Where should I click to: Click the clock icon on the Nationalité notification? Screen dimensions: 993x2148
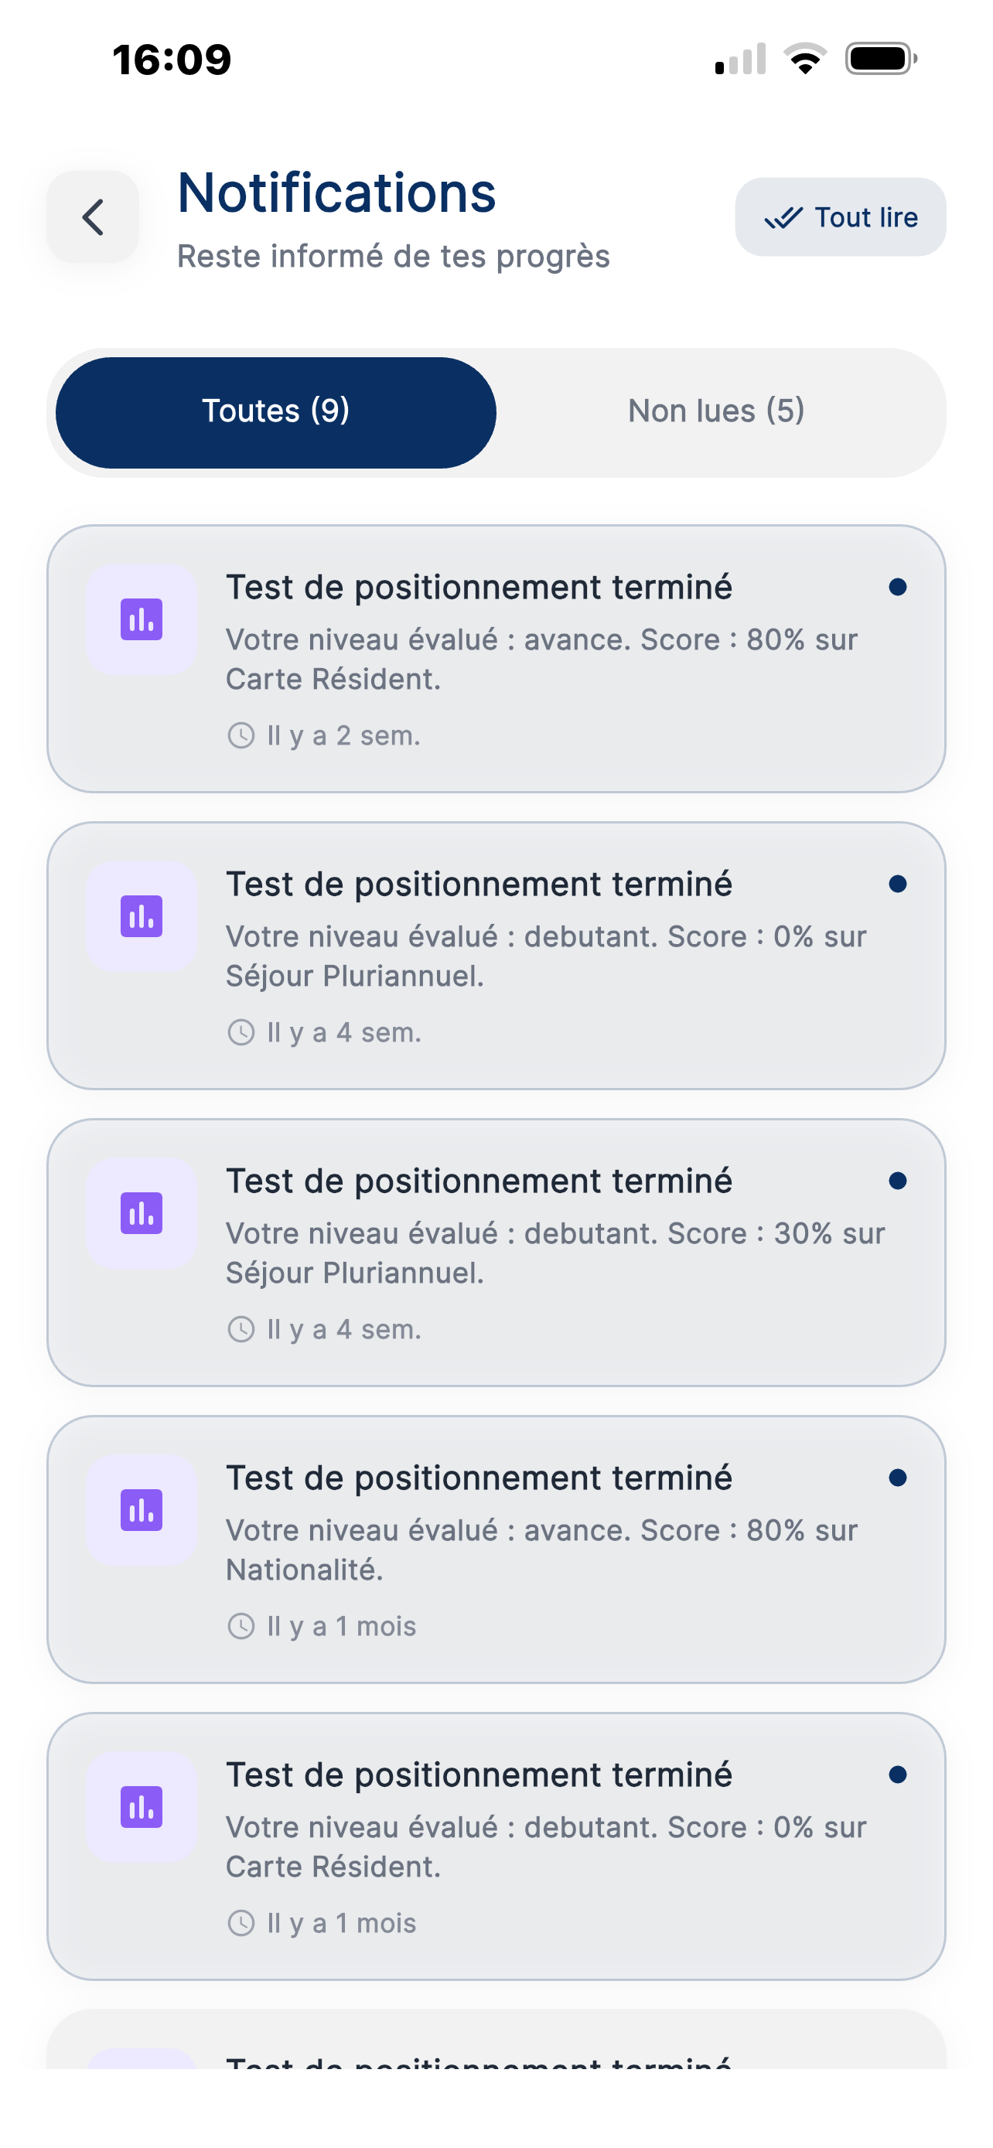click(241, 1625)
